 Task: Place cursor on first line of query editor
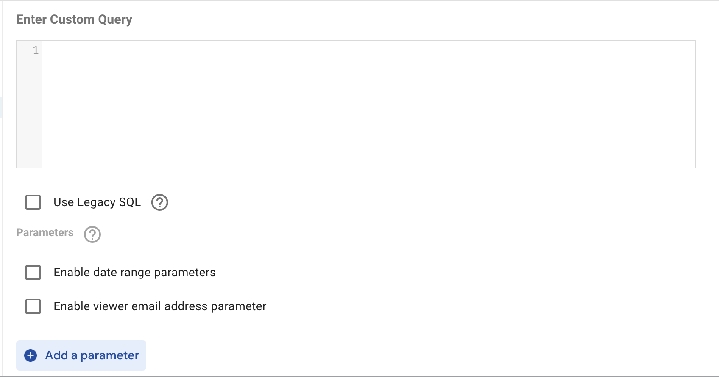pos(369,50)
